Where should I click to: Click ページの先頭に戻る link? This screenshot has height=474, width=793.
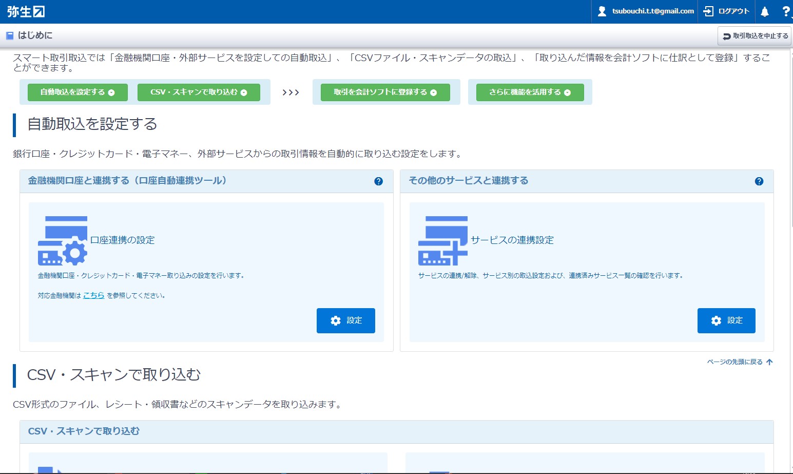734,362
